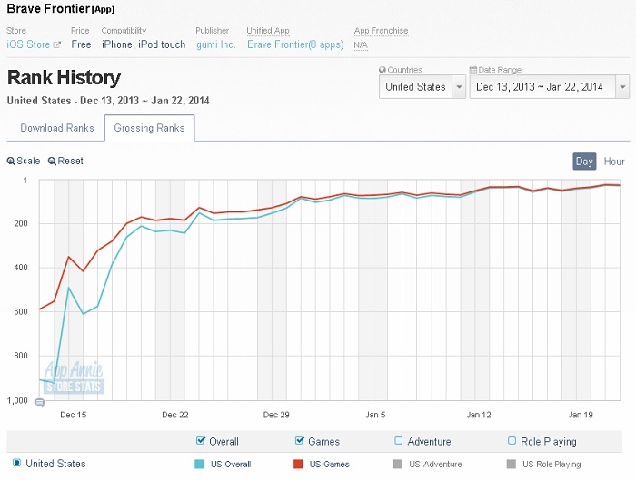Open Brave Frontier(8 apps) unified app link
Image resolution: width=636 pixels, height=480 pixels.
tap(295, 44)
